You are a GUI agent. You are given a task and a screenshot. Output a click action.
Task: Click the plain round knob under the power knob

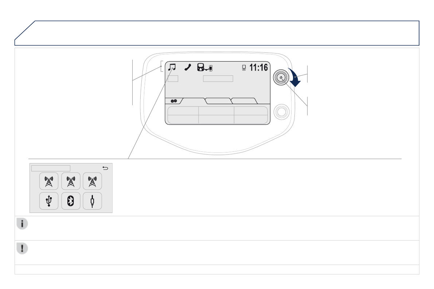click(x=281, y=112)
